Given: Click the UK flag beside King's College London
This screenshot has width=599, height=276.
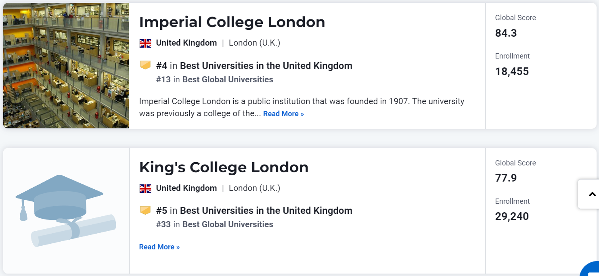Looking at the screenshot, I should pyautogui.click(x=145, y=188).
